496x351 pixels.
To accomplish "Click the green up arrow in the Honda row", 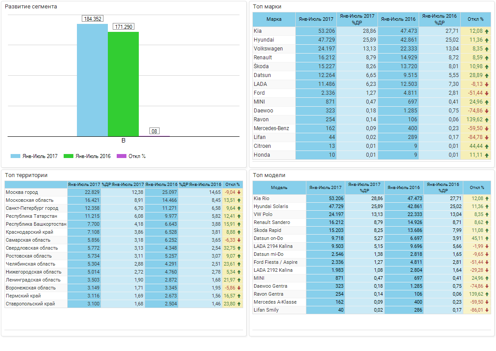I will (487, 155).
